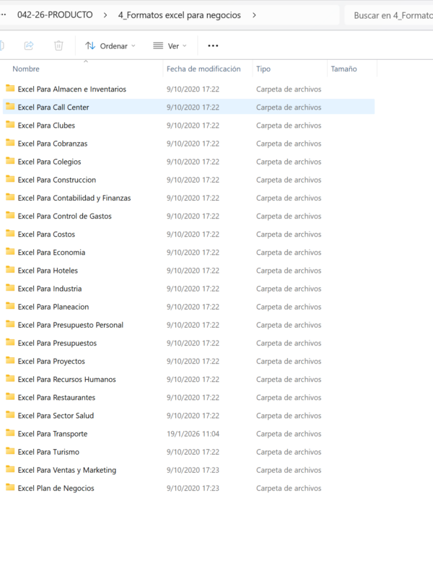Viewport: 433px width, 563px height.
Task: Sort by Fecha de modificación column
Action: tap(204, 69)
